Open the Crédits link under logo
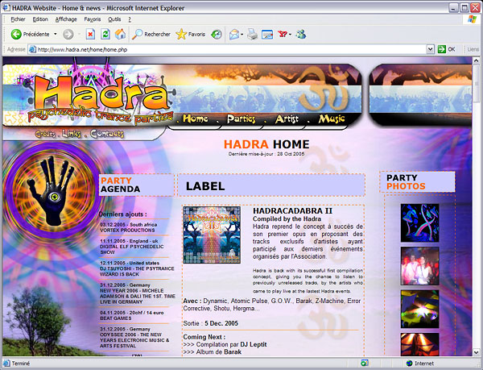 coord(45,134)
